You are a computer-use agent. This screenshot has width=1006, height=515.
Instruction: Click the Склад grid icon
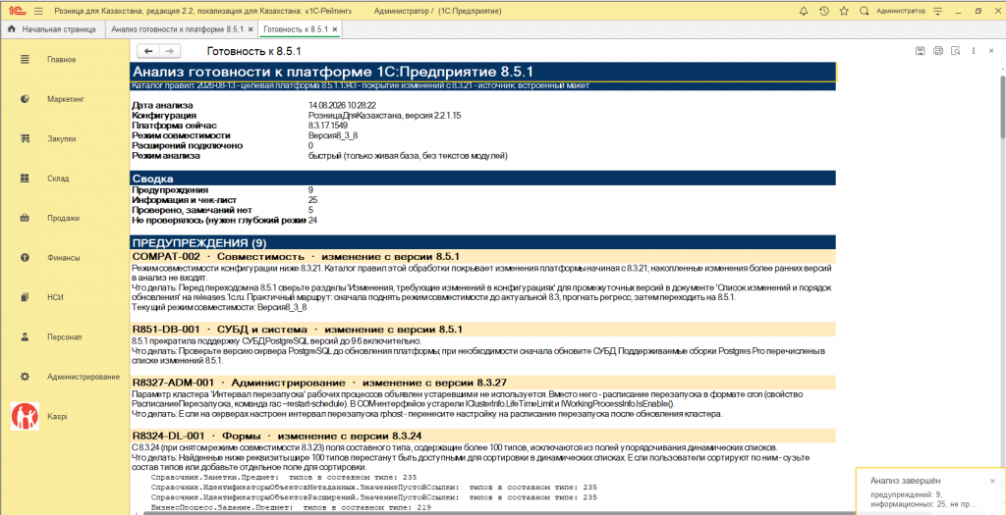25,179
